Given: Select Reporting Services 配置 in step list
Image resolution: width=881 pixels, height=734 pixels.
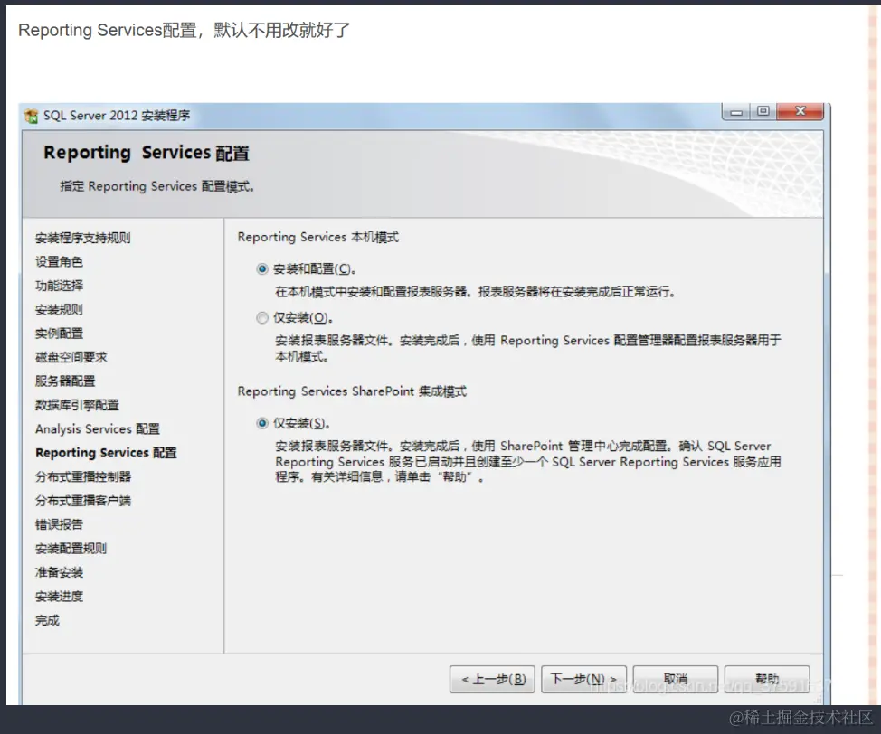Looking at the screenshot, I should [x=106, y=453].
